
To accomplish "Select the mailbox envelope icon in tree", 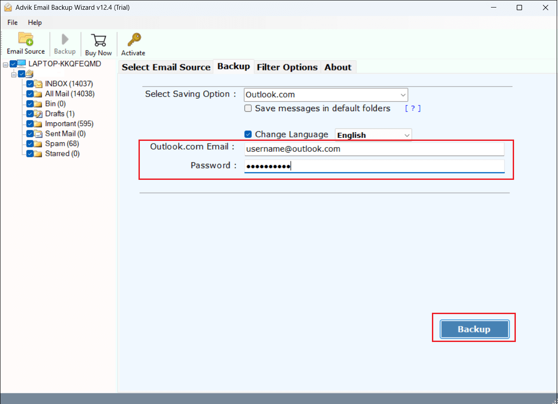I will point(29,74).
